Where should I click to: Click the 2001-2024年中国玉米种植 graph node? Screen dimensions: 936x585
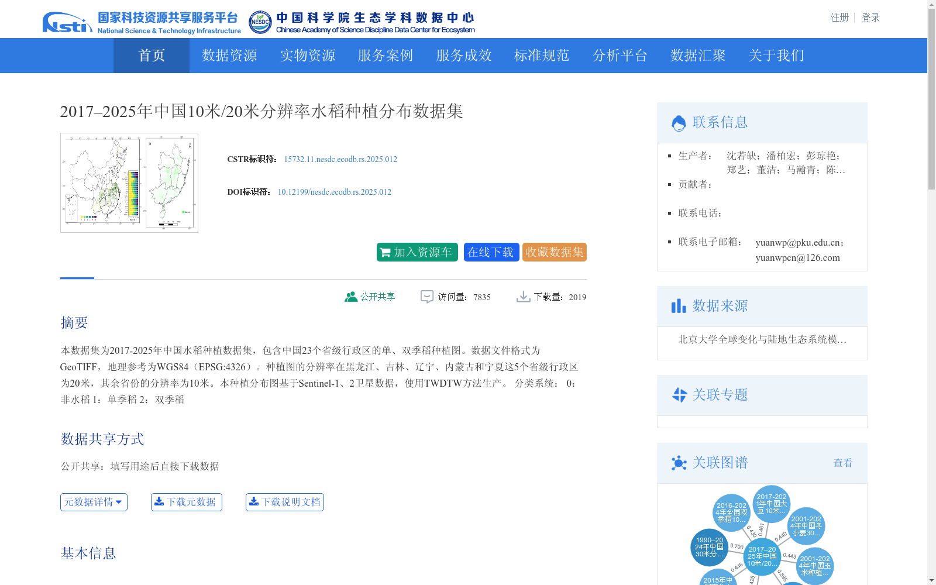tap(815, 566)
